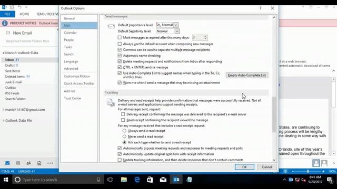Click the Empty Auto-Complete List button
The height and width of the screenshot is (189, 337).
pyautogui.click(x=247, y=75)
